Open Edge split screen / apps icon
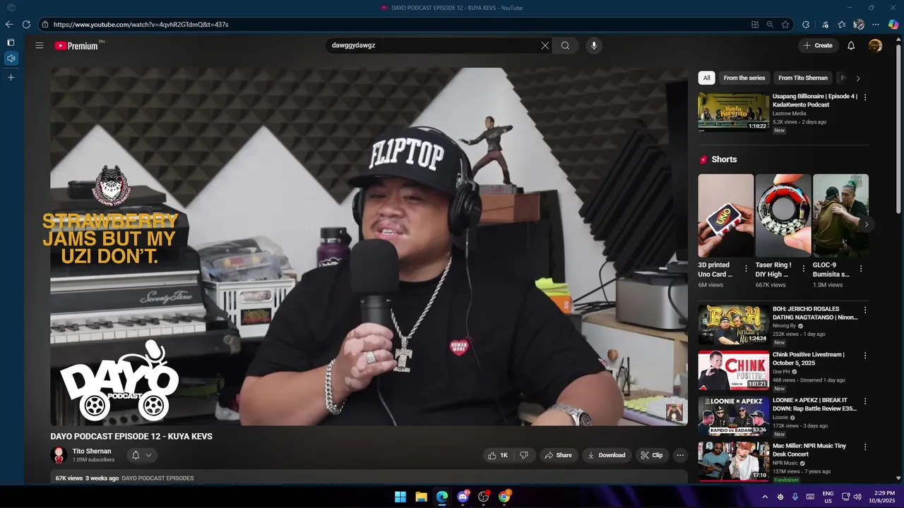This screenshot has width=904, height=508. [755, 24]
